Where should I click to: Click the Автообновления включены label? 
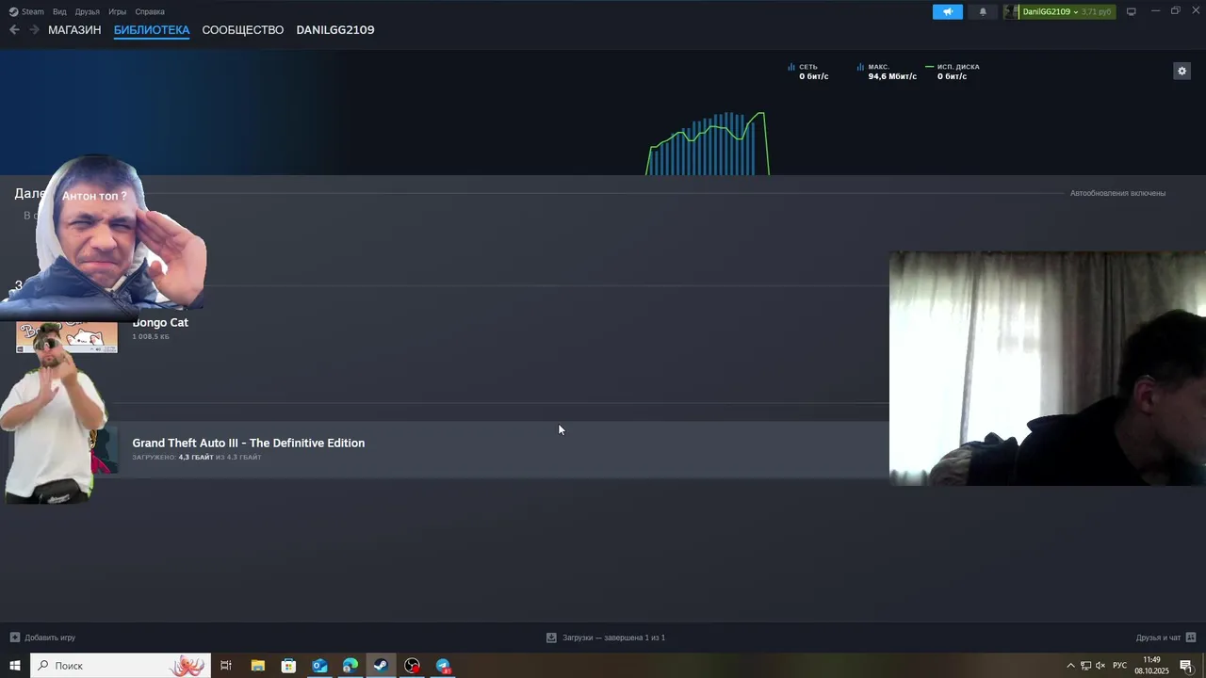[1117, 193]
